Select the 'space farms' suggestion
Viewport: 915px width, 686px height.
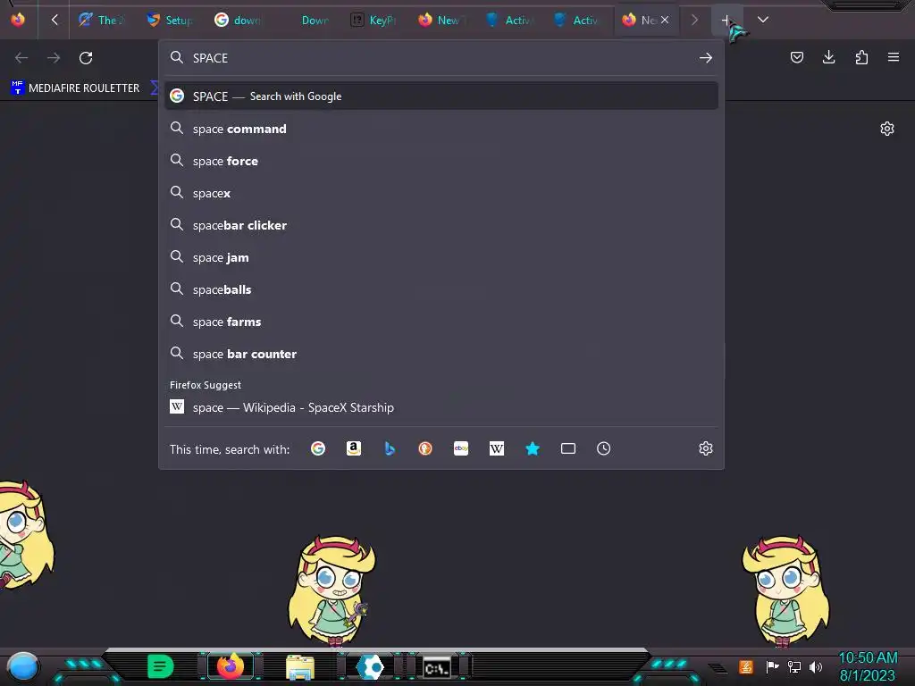click(441, 321)
